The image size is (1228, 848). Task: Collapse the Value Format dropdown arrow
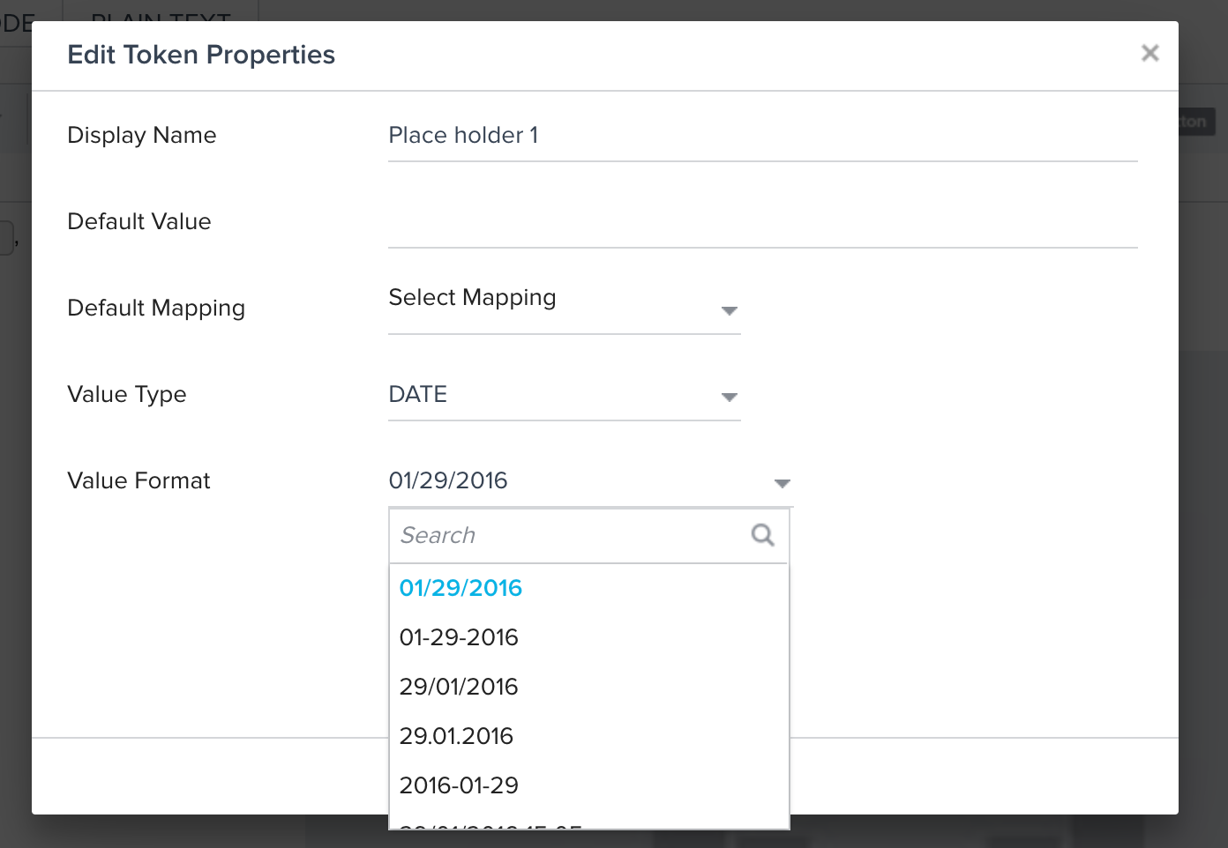tap(782, 483)
